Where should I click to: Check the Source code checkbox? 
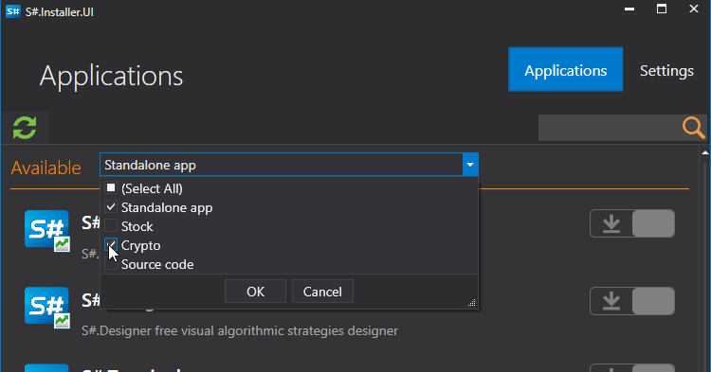[111, 264]
